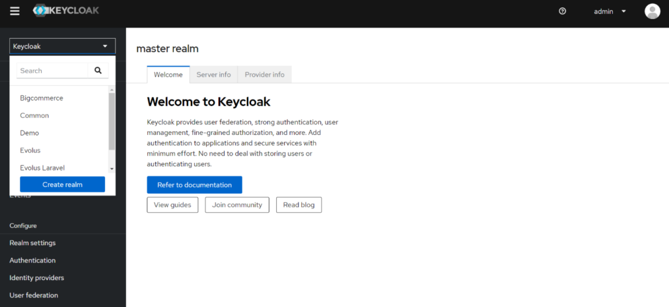Open the help question mark icon
The image size is (669, 307).
(x=562, y=11)
